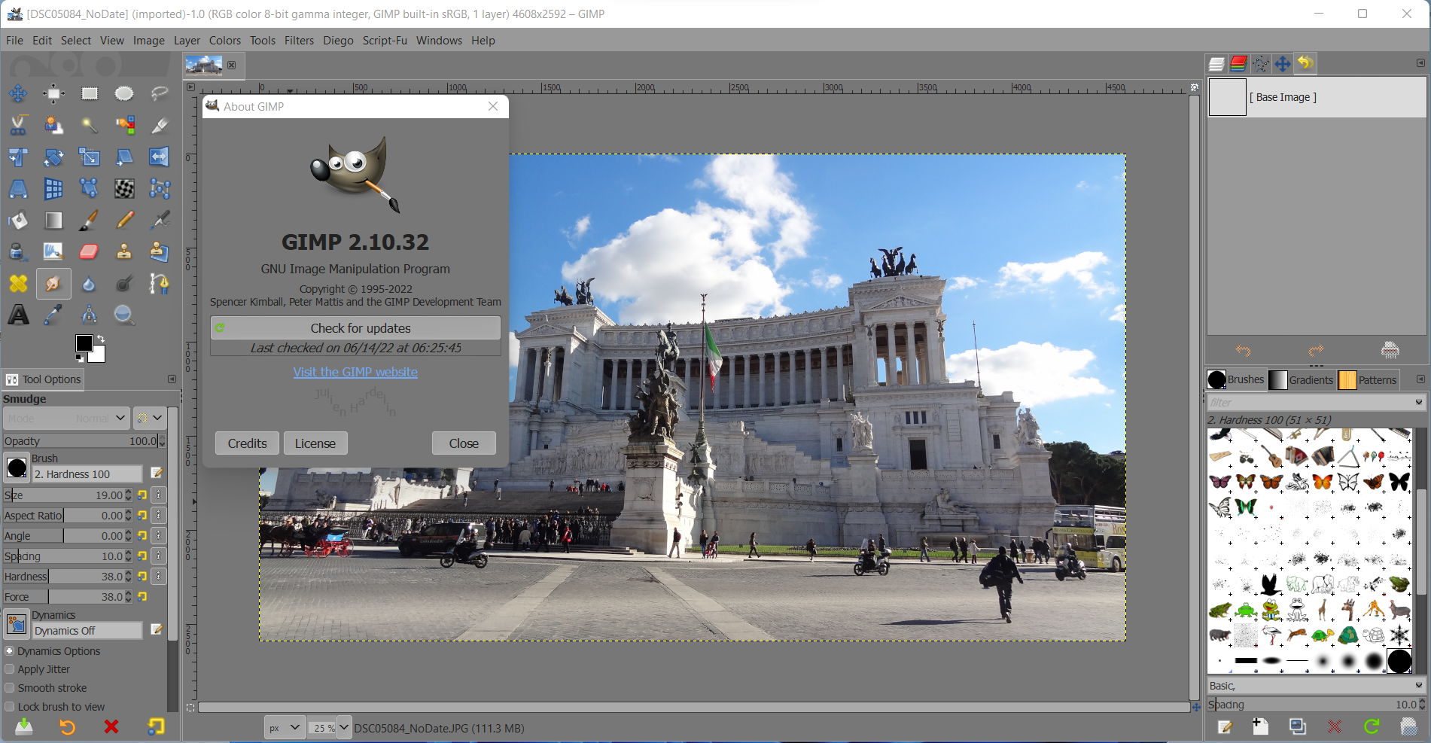Select the Blur/Sharpen droplet tool

pyautogui.click(x=90, y=283)
